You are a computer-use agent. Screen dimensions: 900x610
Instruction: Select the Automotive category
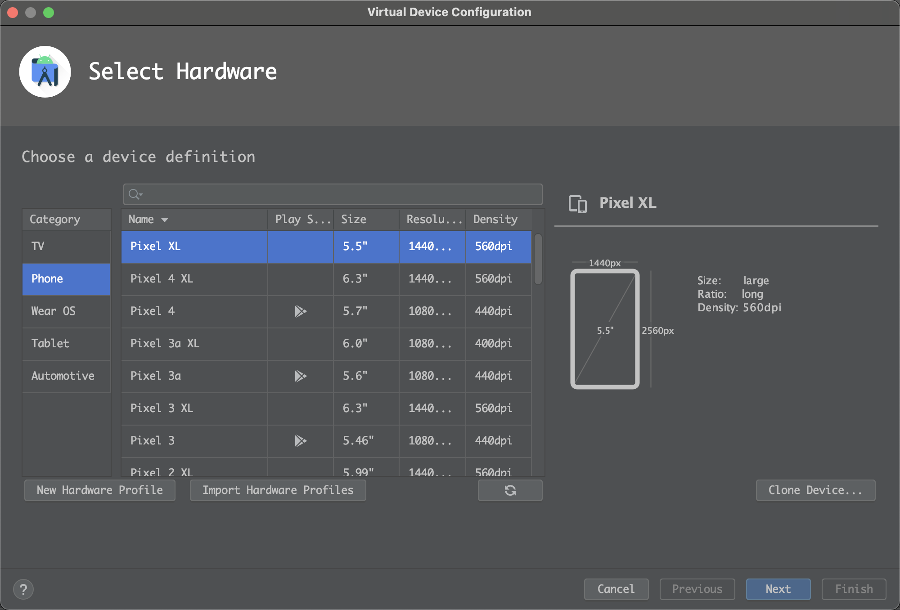(x=66, y=376)
